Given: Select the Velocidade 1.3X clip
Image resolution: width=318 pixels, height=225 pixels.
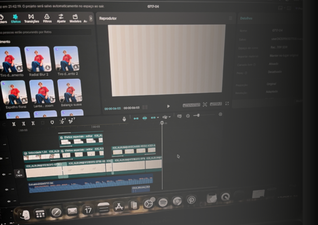Looking at the screenshot, I should (42, 156).
